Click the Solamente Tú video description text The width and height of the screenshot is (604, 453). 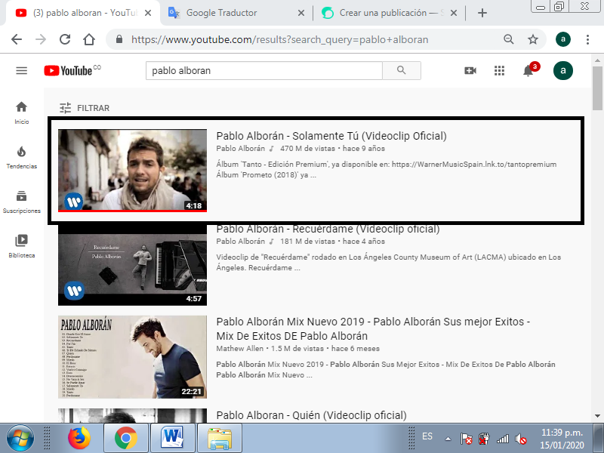pos(386,169)
